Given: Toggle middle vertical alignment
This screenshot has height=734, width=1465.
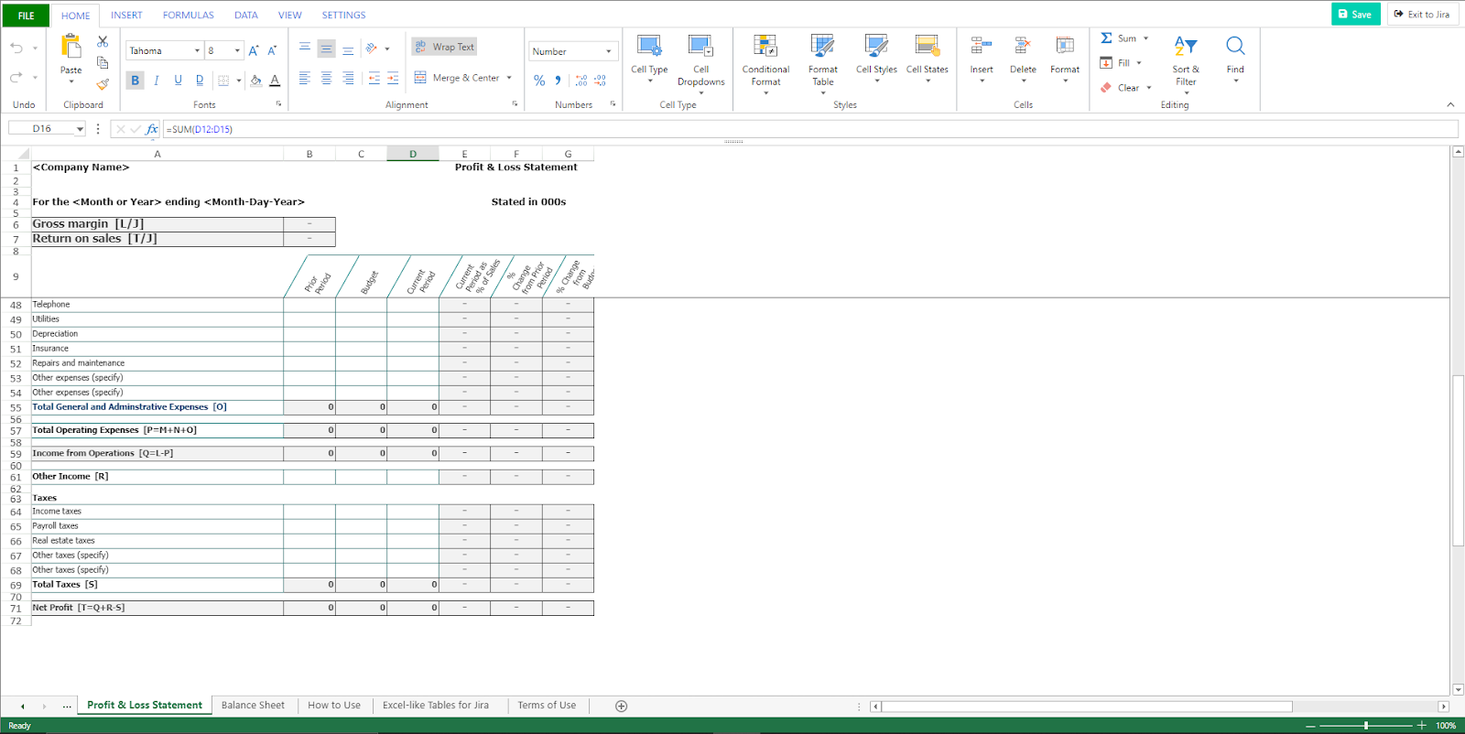Looking at the screenshot, I should click(326, 49).
